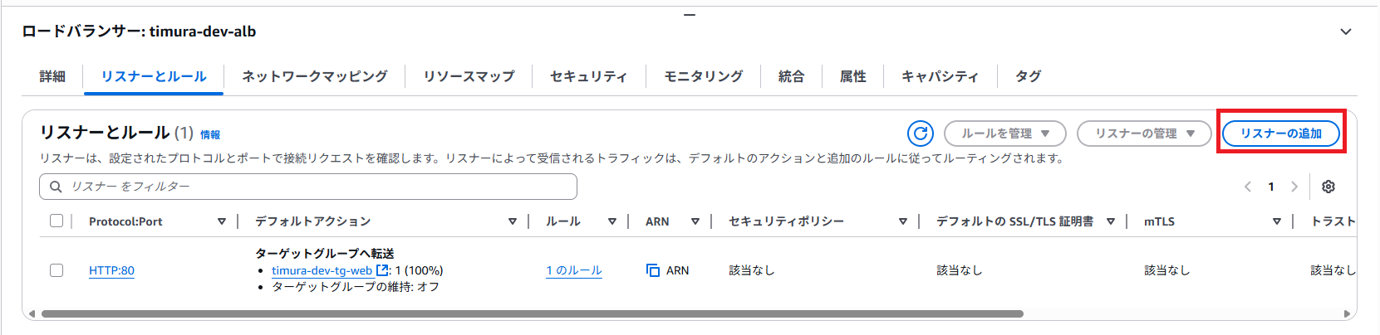Sort by Protocol:Port column arrow
The image size is (1380, 335).
[222, 221]
